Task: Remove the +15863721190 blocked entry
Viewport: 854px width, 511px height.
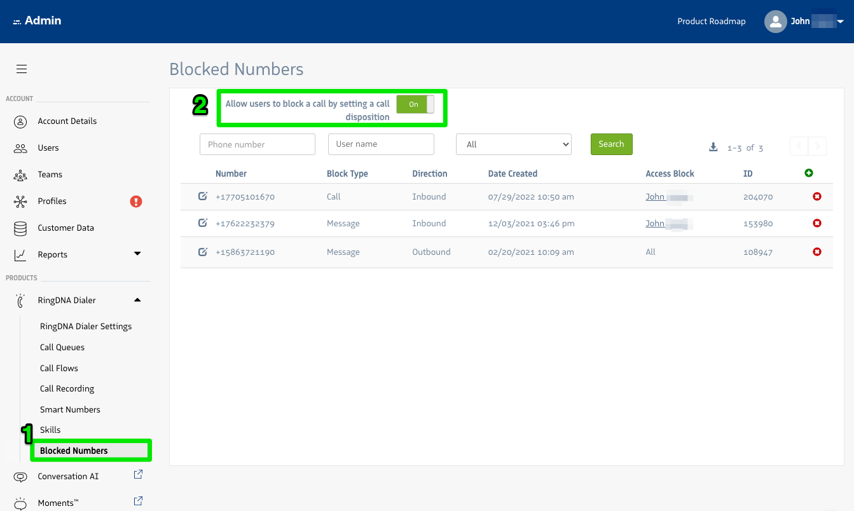Action: coord(817,252)
